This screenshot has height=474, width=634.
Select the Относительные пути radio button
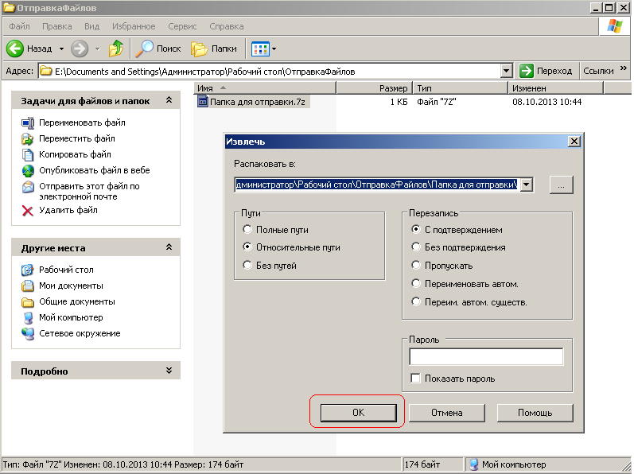click(x=247, y=247)
